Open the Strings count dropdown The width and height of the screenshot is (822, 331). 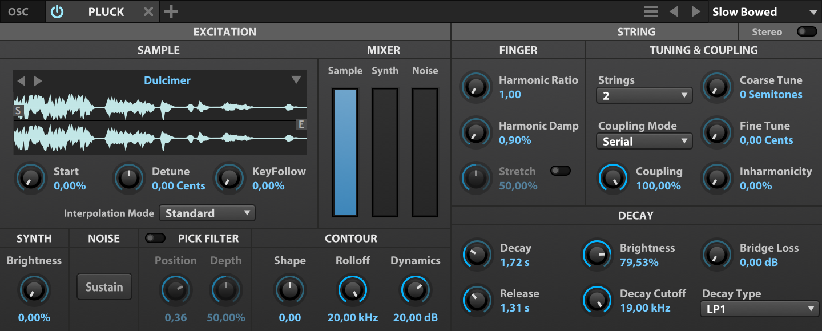click(644, 95)
